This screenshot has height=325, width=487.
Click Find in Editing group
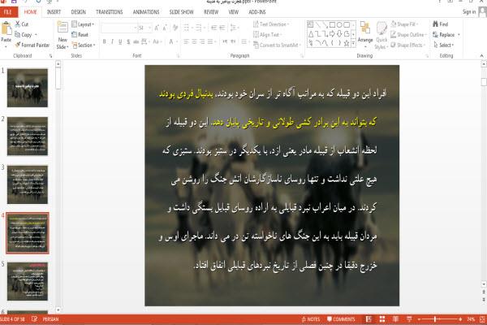tap(441, 24)
